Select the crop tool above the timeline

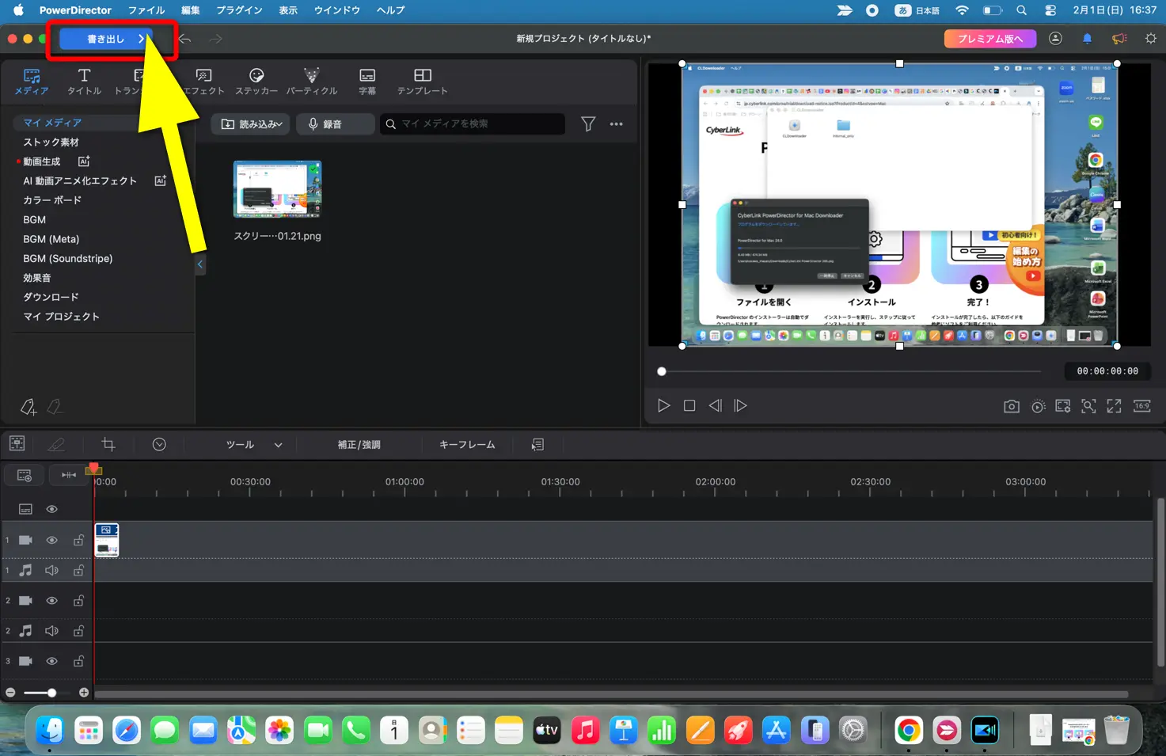tap(108, 444)
